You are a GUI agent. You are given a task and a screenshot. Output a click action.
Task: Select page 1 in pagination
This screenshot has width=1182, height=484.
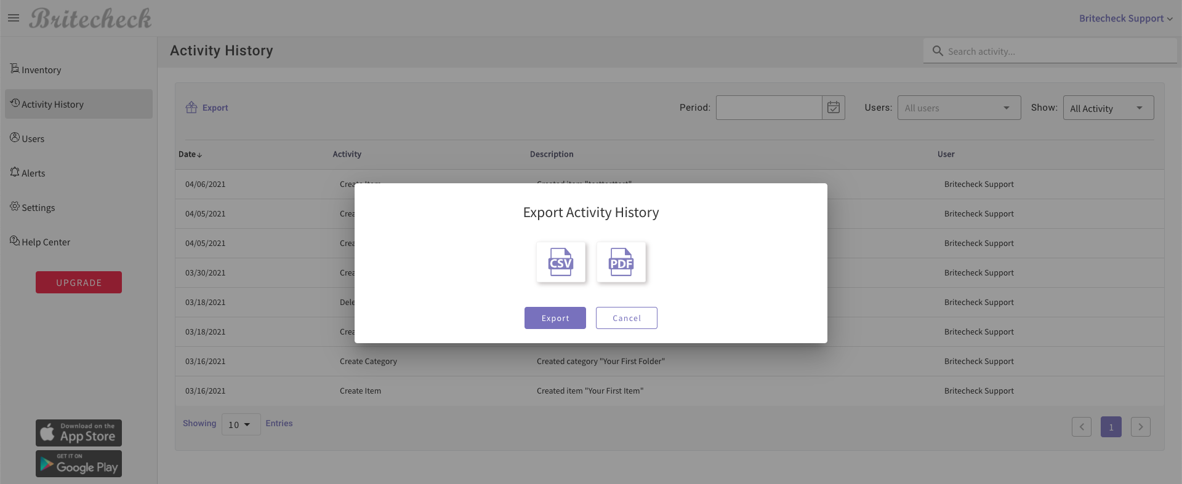(1111, 427)
